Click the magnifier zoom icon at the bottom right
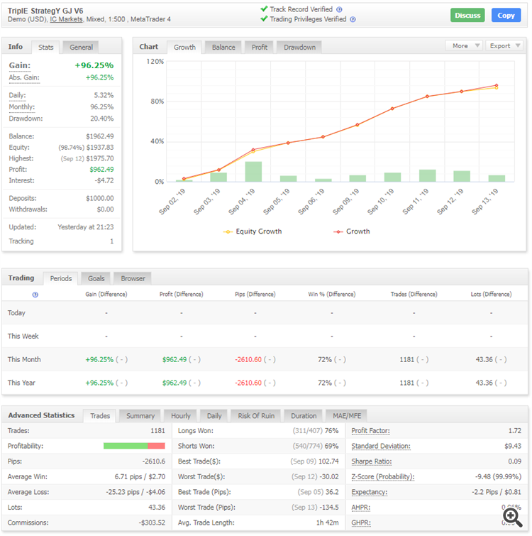 tap(513, 518)
